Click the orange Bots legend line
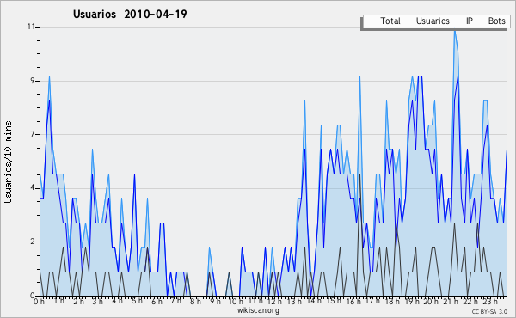This screenshot has width=516, height=318. pyautogui.click(x=480, y=21)
